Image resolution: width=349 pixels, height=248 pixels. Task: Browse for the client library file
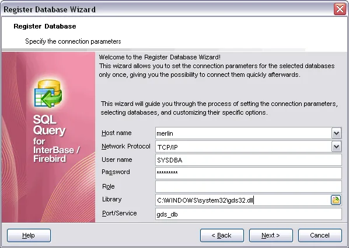pos(336,200)
